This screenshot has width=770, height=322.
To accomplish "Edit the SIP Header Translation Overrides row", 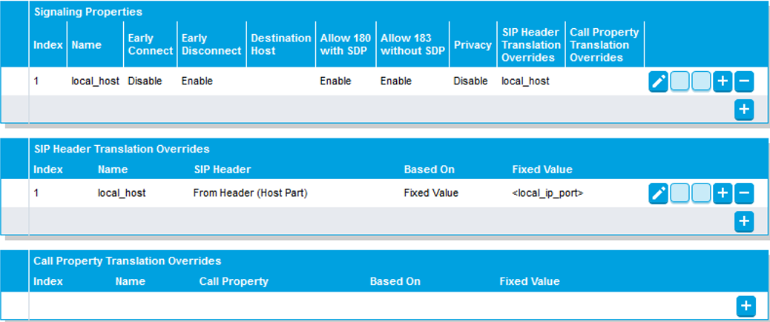I will pyautogui.click(x=659, y=193).
